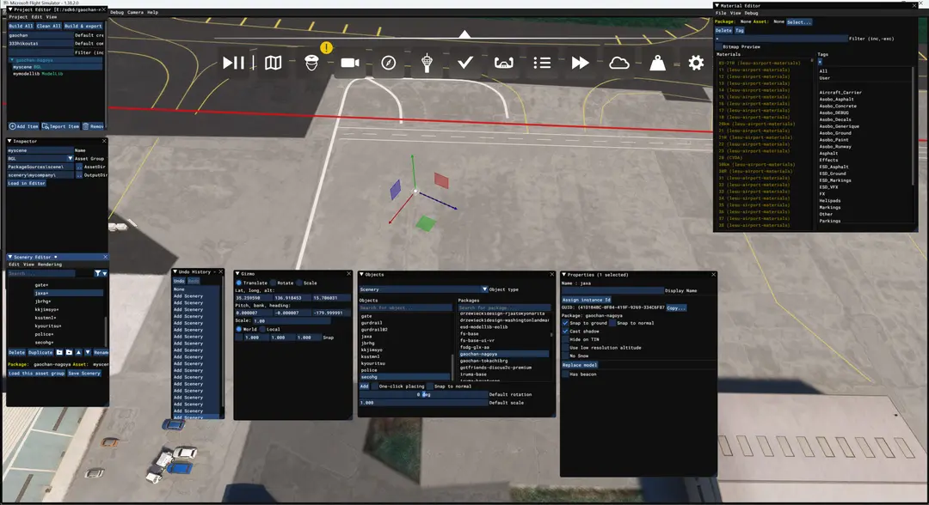The height and width of the screenshot is (505, 929).
Task: Click Load this asset group button
Action: click(36, 373)
